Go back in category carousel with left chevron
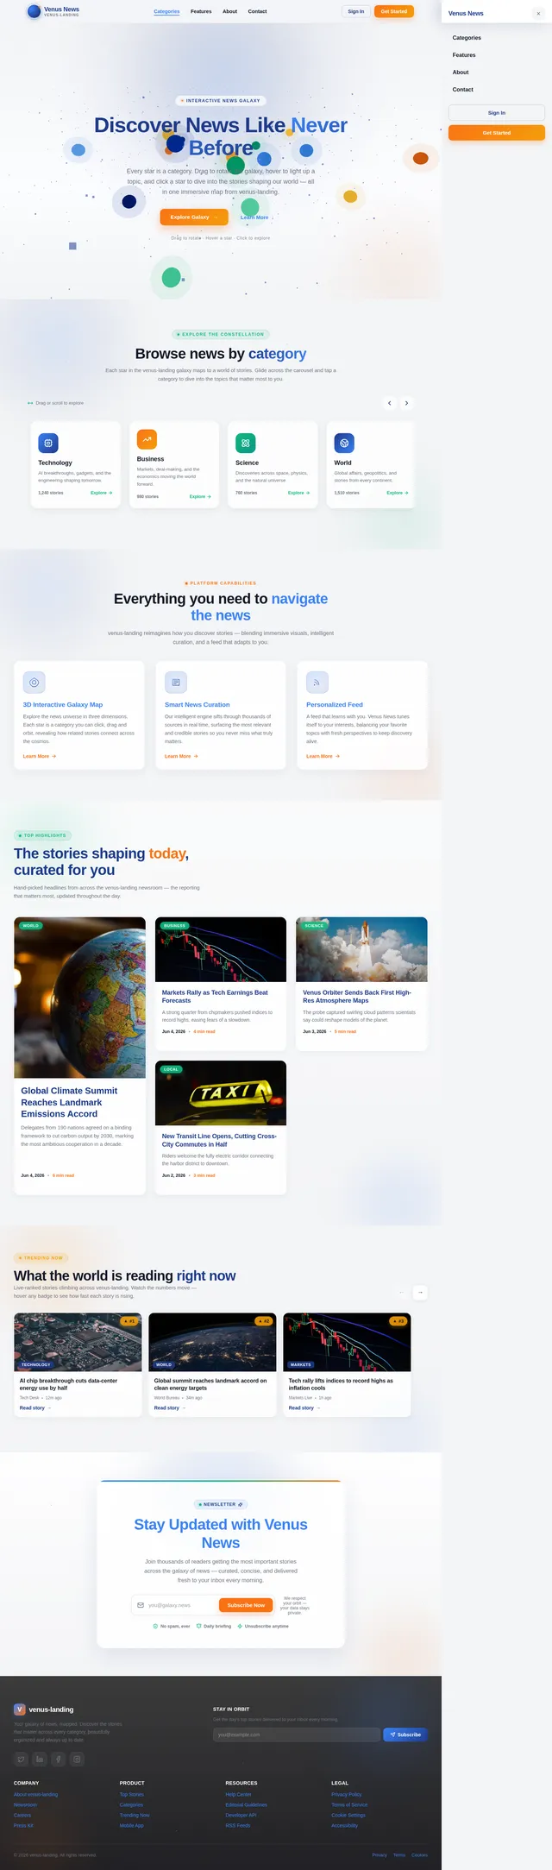This screenshot has width=552, height=1870. 390,403
